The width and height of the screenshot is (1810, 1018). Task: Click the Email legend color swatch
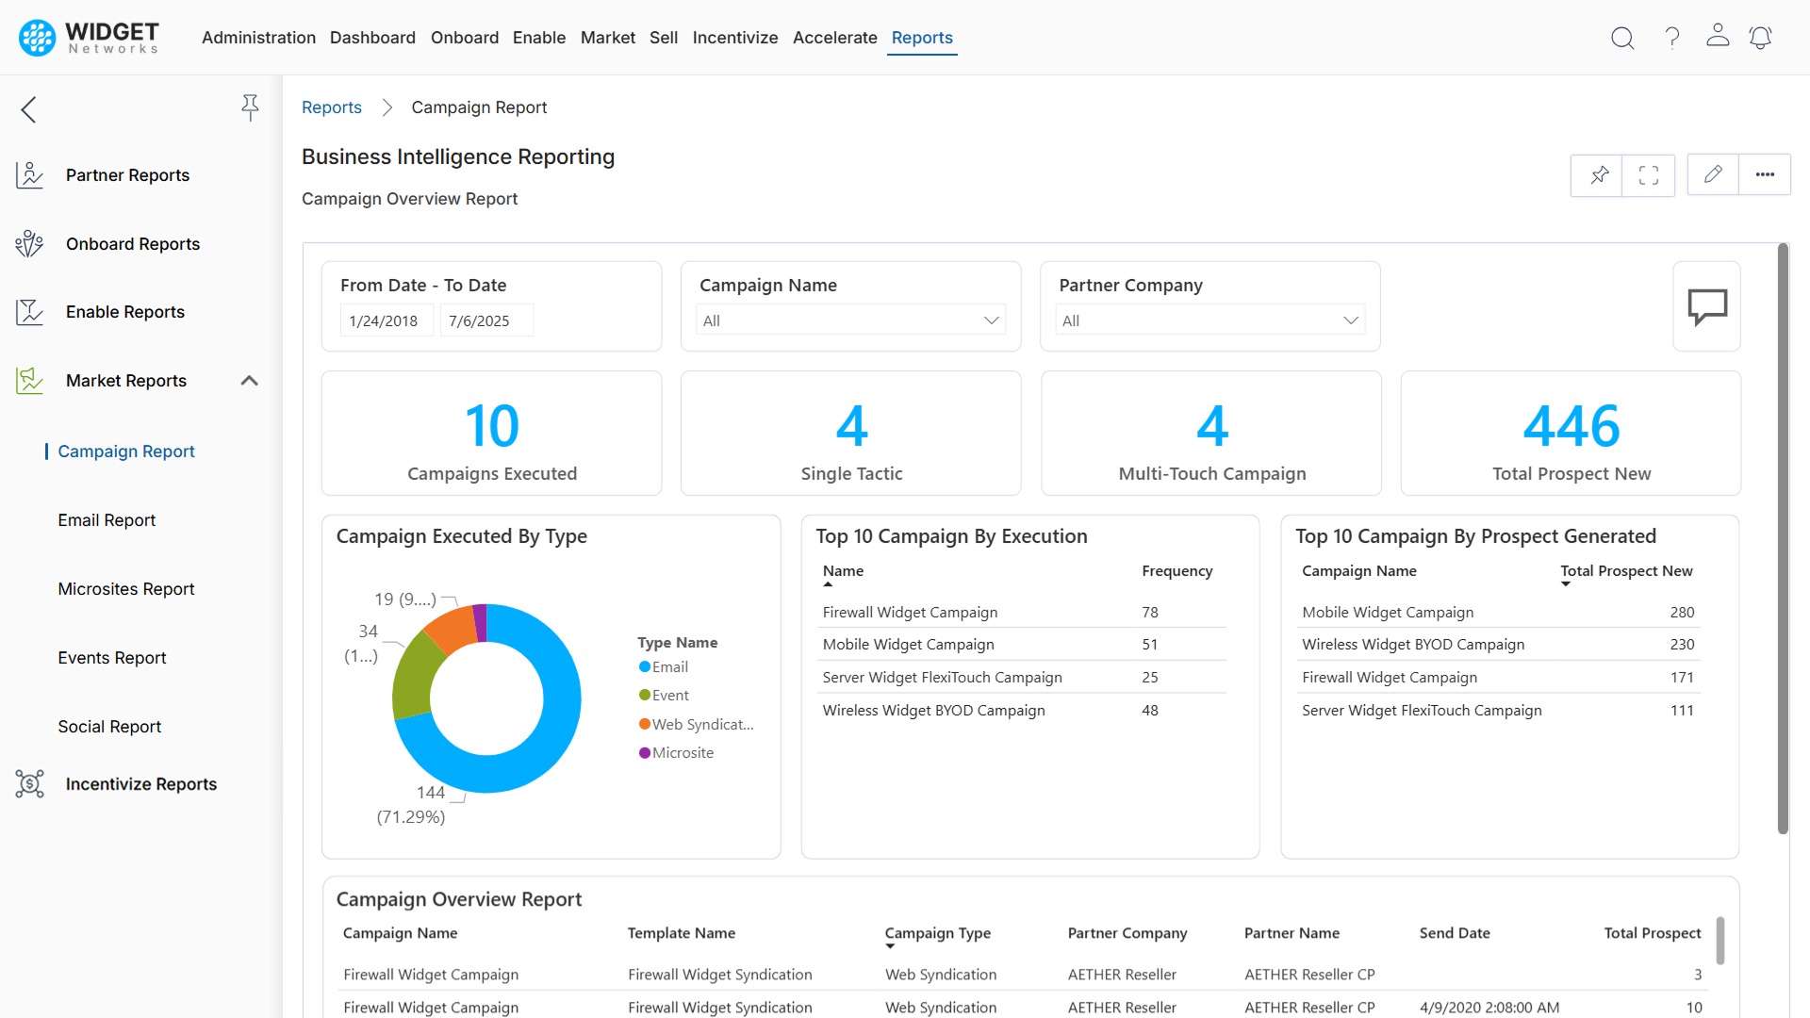tap(645, 667)
